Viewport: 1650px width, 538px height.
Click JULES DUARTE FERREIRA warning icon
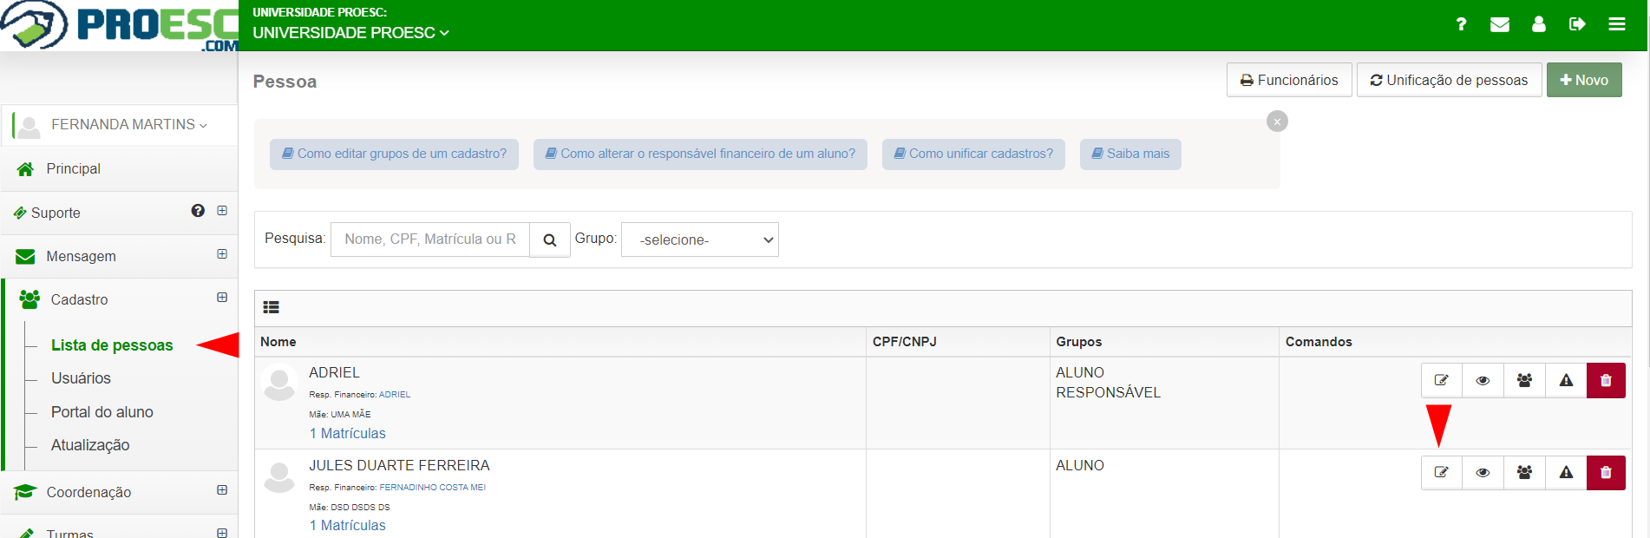(x=1566, y=473)
